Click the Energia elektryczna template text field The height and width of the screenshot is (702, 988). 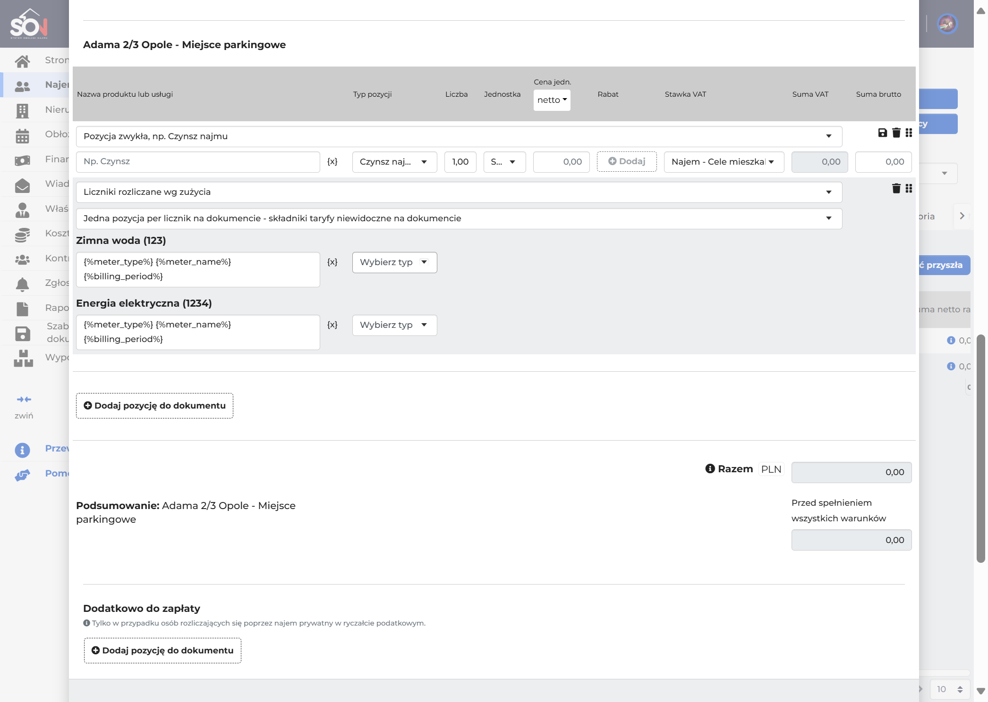tap(198, 332)
